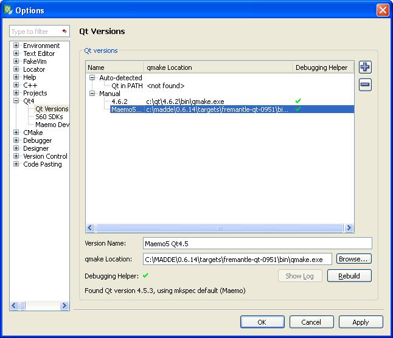Click the horizontal scrollbar in versions list
393x338 pixels.
[219, 228]
